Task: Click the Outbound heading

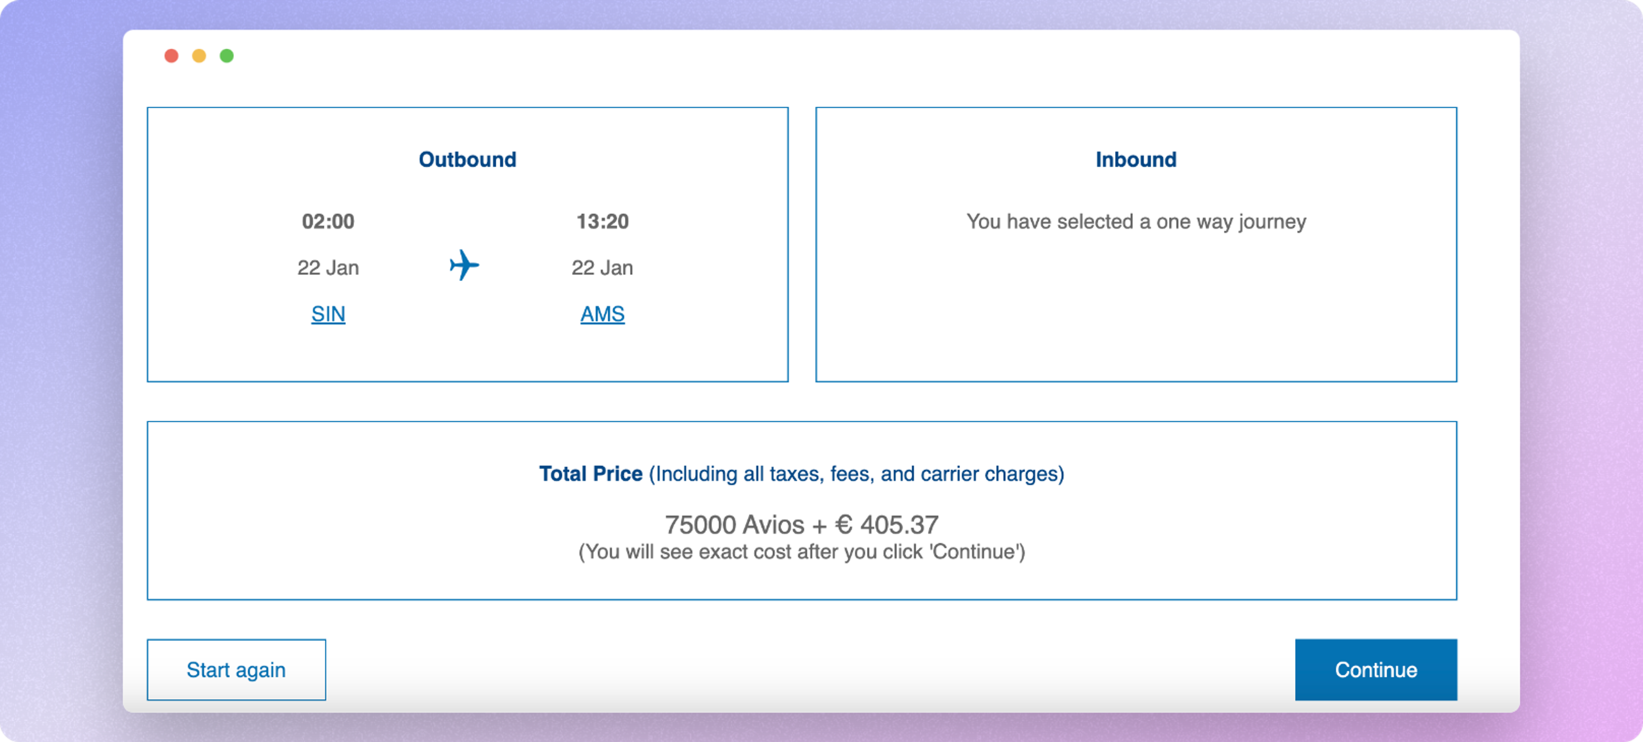Action: click(467, 160)
